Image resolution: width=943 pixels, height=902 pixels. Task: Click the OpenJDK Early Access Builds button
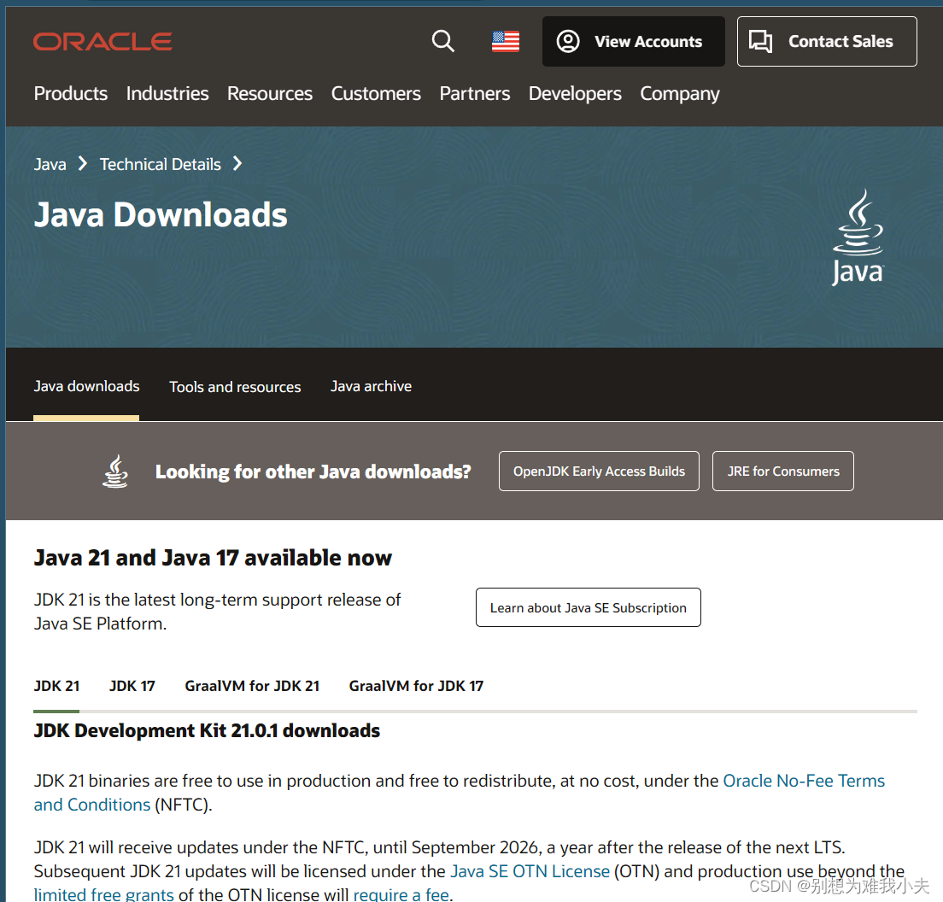[598, 471]
